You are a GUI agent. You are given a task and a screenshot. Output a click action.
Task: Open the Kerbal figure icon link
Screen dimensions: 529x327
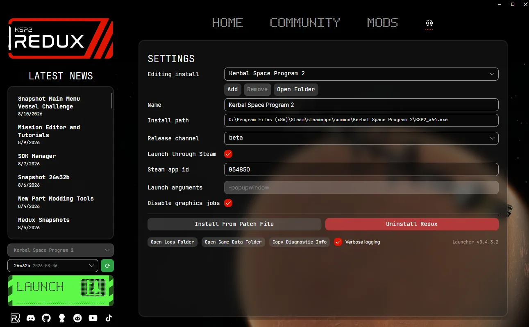pos(62,318)
